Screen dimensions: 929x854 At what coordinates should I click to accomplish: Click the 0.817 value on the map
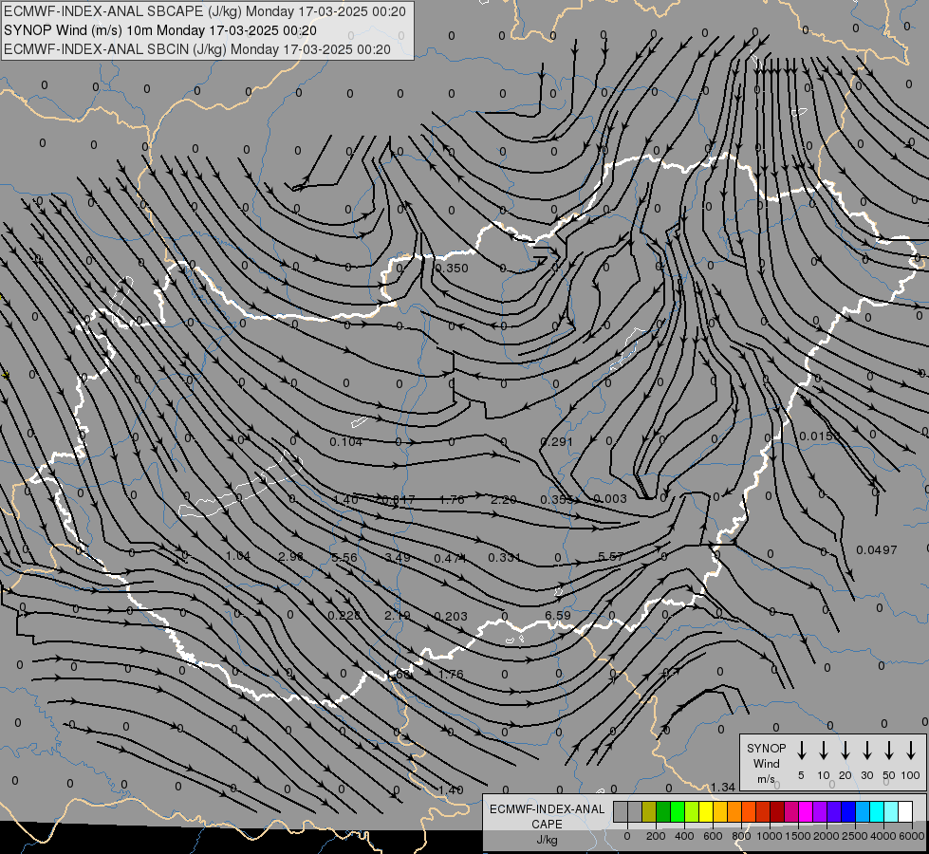(399, 500)
